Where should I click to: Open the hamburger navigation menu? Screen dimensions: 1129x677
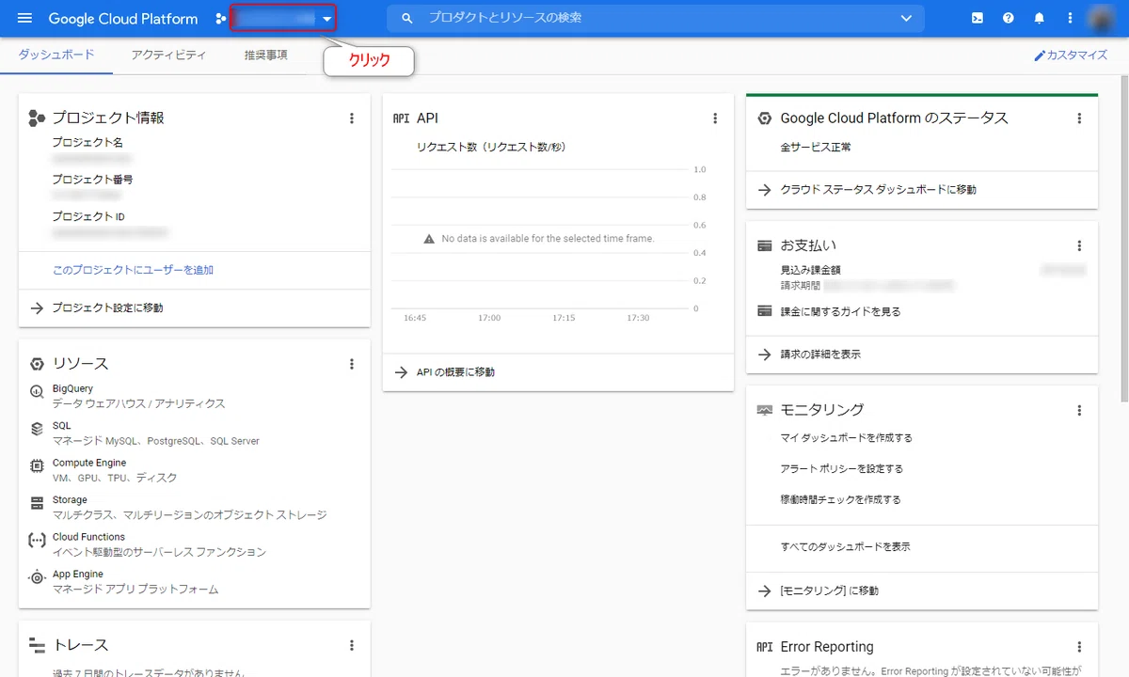(x=24, y=19)
